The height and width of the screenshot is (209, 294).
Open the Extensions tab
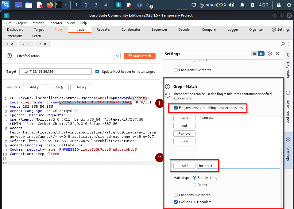(x=14, y=36)
